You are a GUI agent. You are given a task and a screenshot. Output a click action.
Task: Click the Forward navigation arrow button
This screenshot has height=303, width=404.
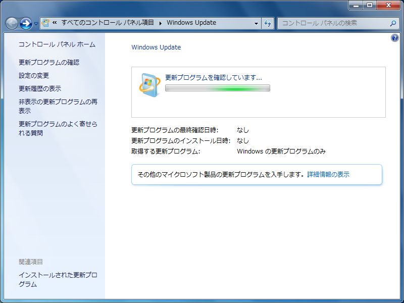(26, 23)
